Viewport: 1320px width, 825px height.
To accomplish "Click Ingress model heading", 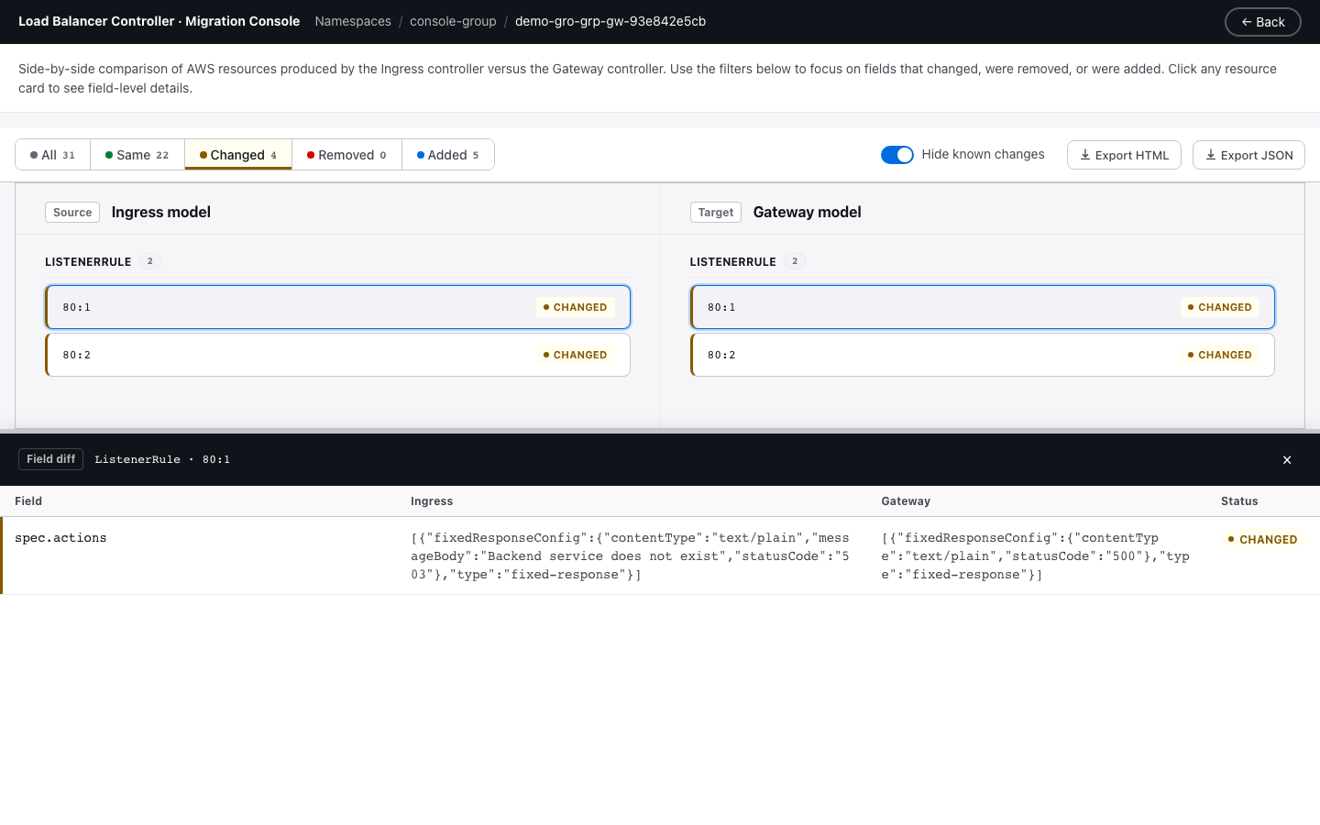I will click(x=161, y=212).
